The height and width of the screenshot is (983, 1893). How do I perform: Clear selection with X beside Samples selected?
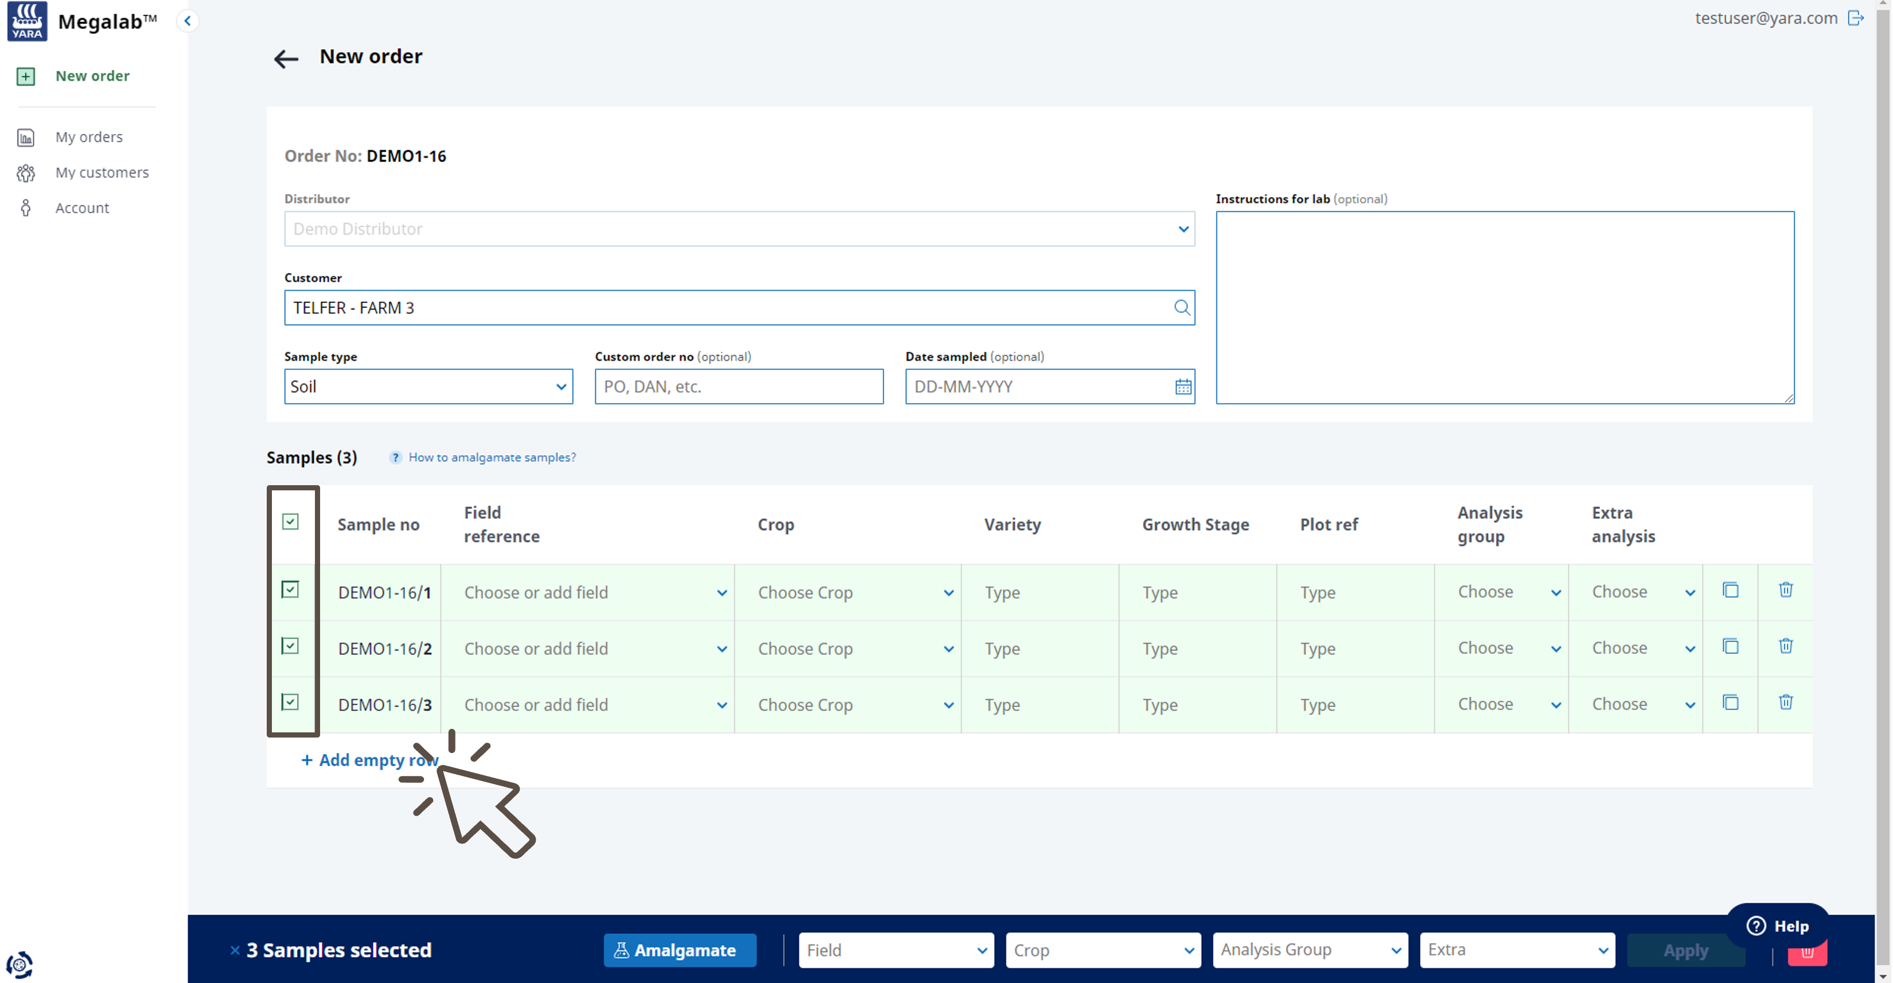235,950
